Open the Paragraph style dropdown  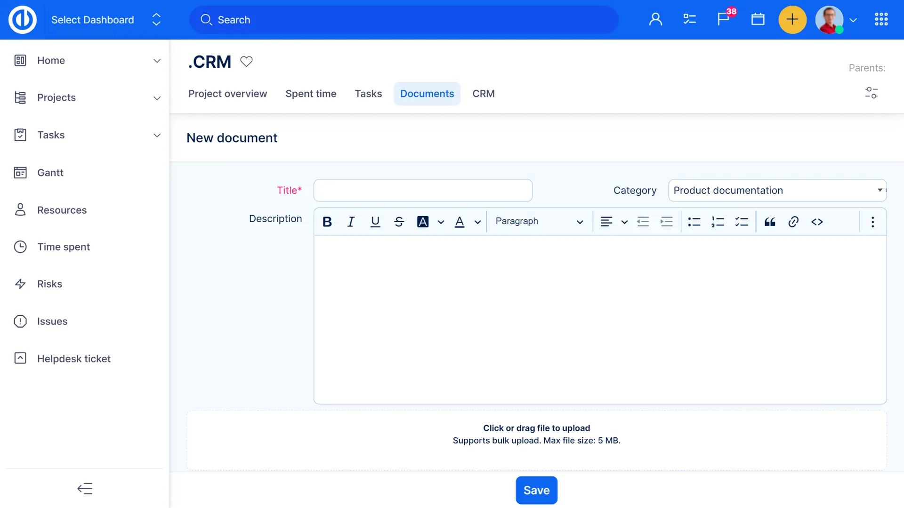click(x=539, y=222)
